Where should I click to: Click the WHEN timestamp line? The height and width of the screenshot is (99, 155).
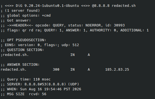coord(41,89)
